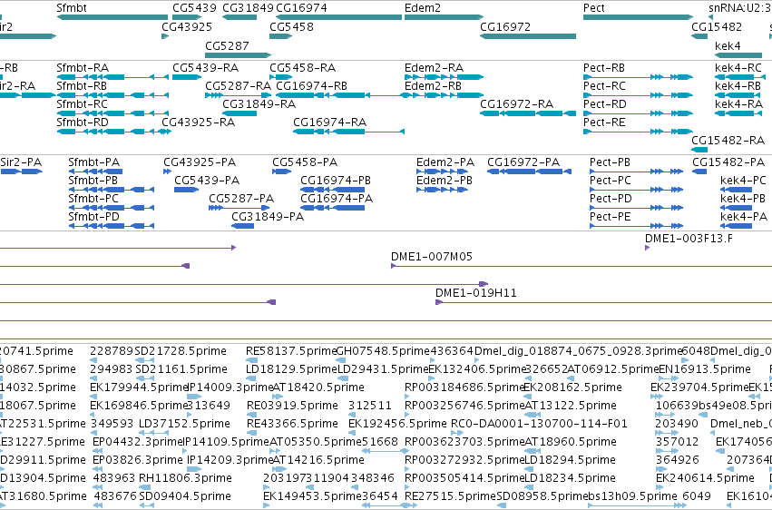
Task: Click the kek4-RC transcript label
Action: coord(738,67)
